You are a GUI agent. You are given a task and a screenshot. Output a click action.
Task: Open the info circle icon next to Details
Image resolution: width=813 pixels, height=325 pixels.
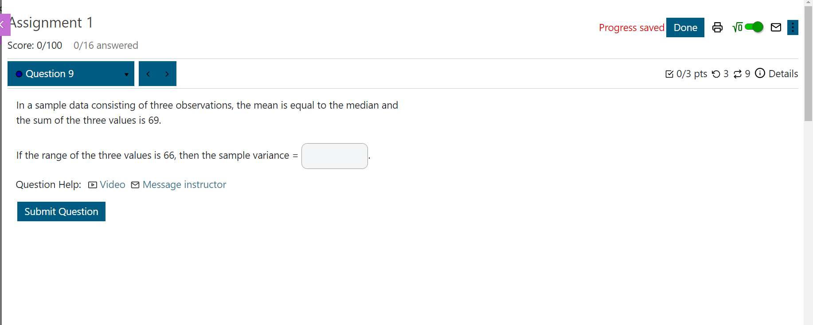tap(760, 73)
